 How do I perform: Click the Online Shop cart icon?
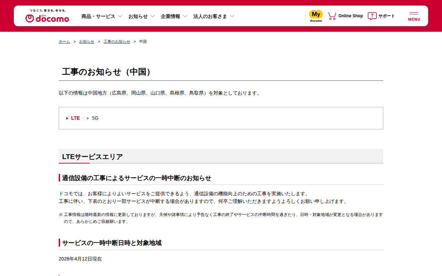pyautogui.click(x=332, y=16)
